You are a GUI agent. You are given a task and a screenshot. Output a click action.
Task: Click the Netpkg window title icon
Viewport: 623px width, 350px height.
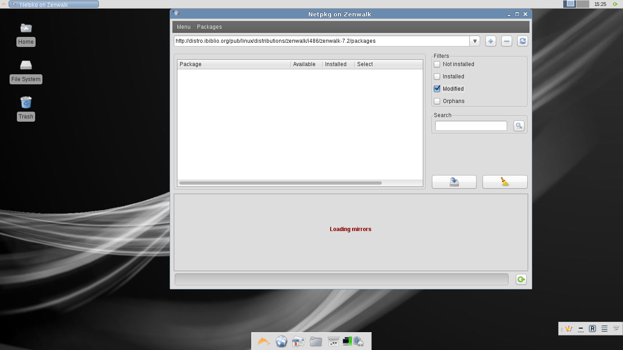[176, 14]
